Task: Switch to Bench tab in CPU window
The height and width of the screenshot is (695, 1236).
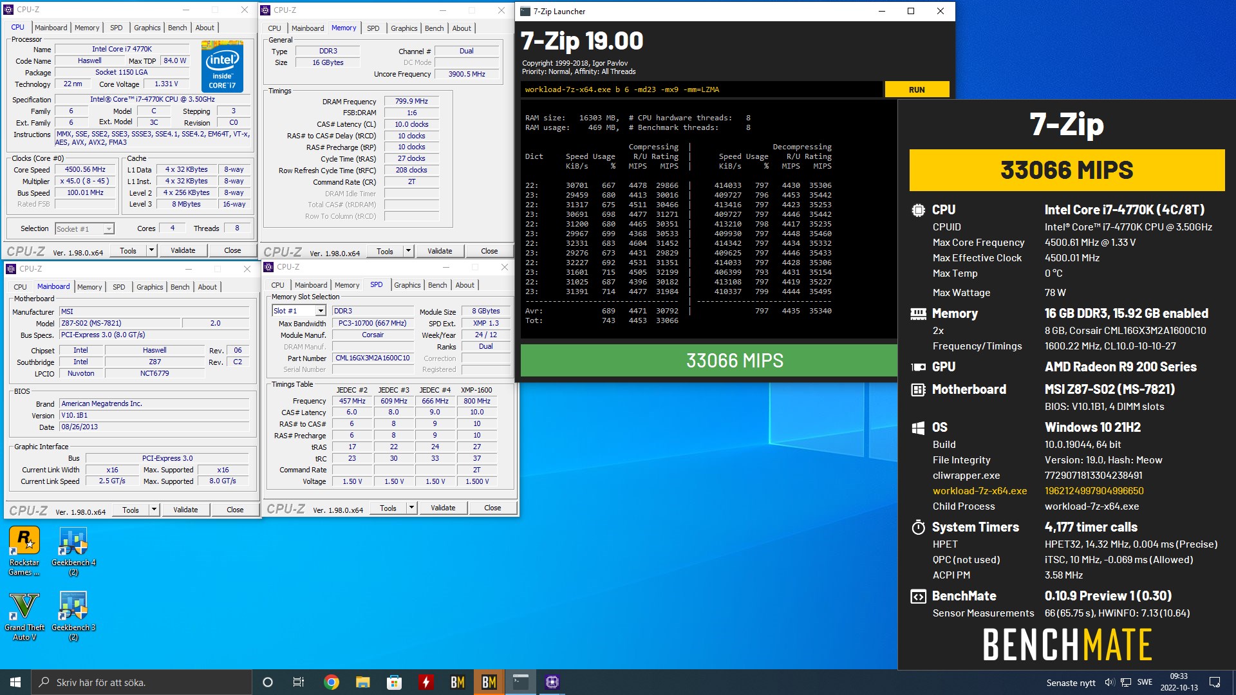Action: 177,28
